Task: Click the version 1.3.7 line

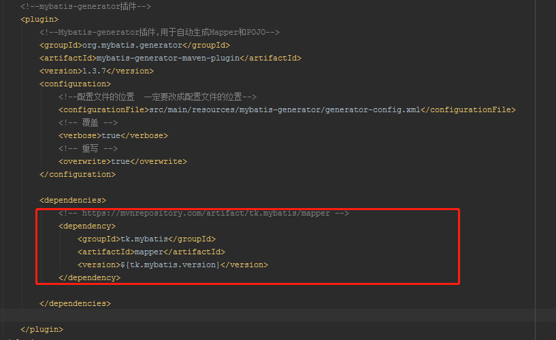Action: coord(97,71)
